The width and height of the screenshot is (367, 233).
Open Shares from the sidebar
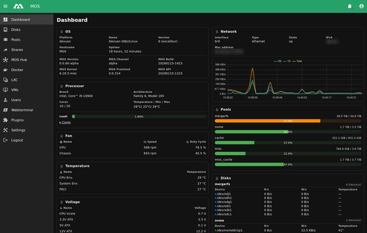click(27, 50)
